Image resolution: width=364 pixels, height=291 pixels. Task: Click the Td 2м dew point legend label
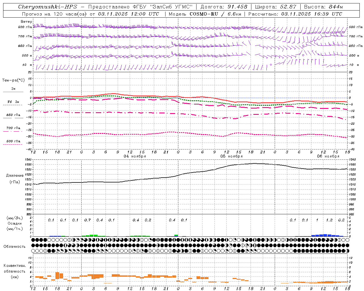(x=13, y=102)
